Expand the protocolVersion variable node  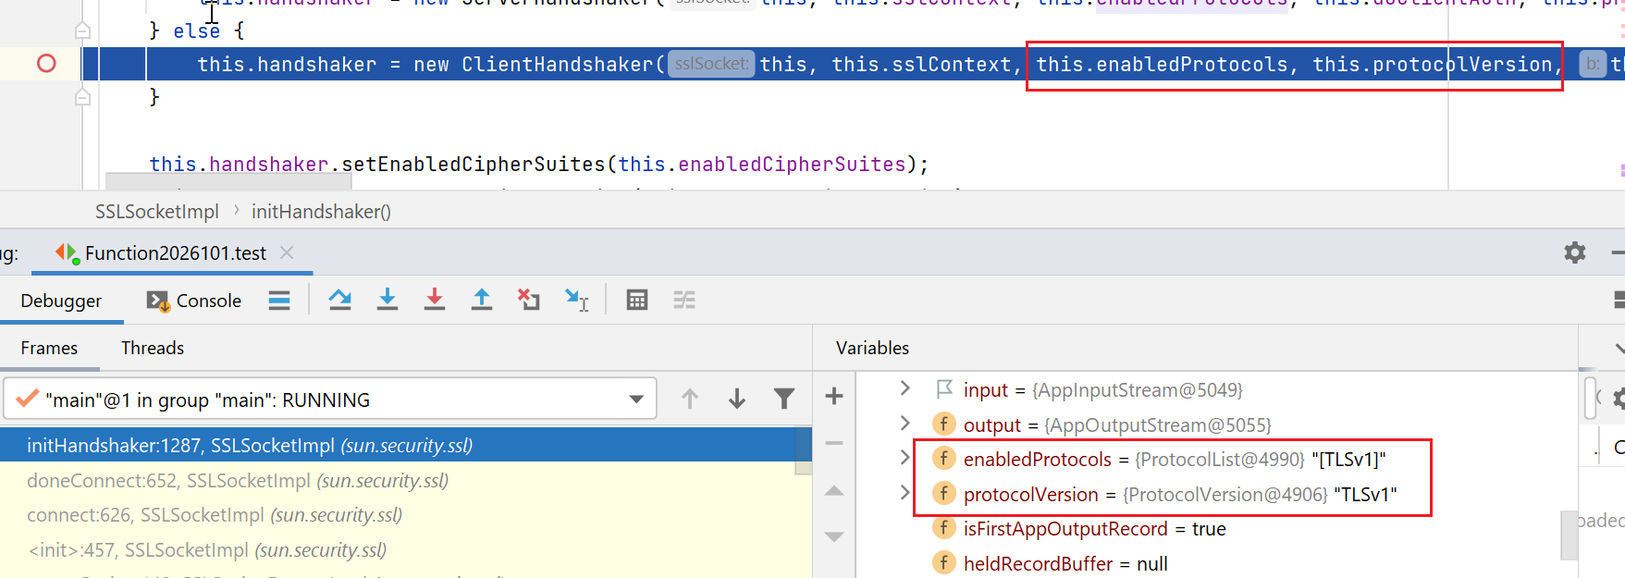[x=905, y=493]
